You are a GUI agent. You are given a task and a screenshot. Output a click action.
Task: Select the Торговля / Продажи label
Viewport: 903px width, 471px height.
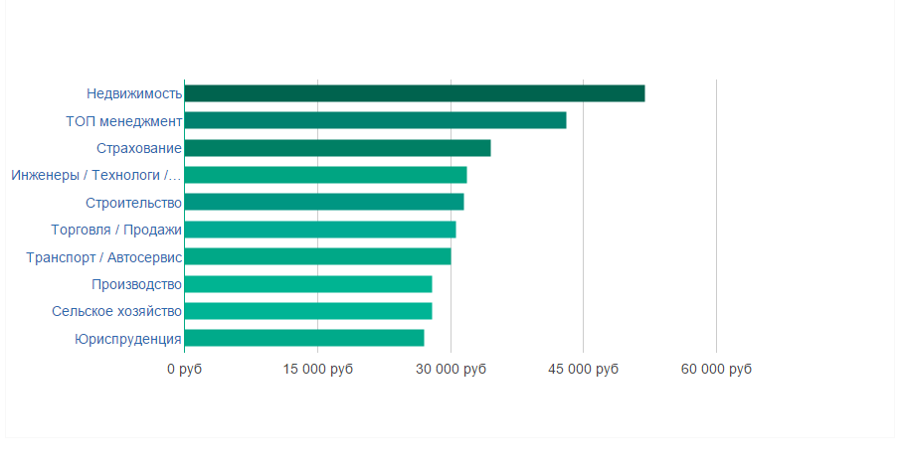coord(116,230)
